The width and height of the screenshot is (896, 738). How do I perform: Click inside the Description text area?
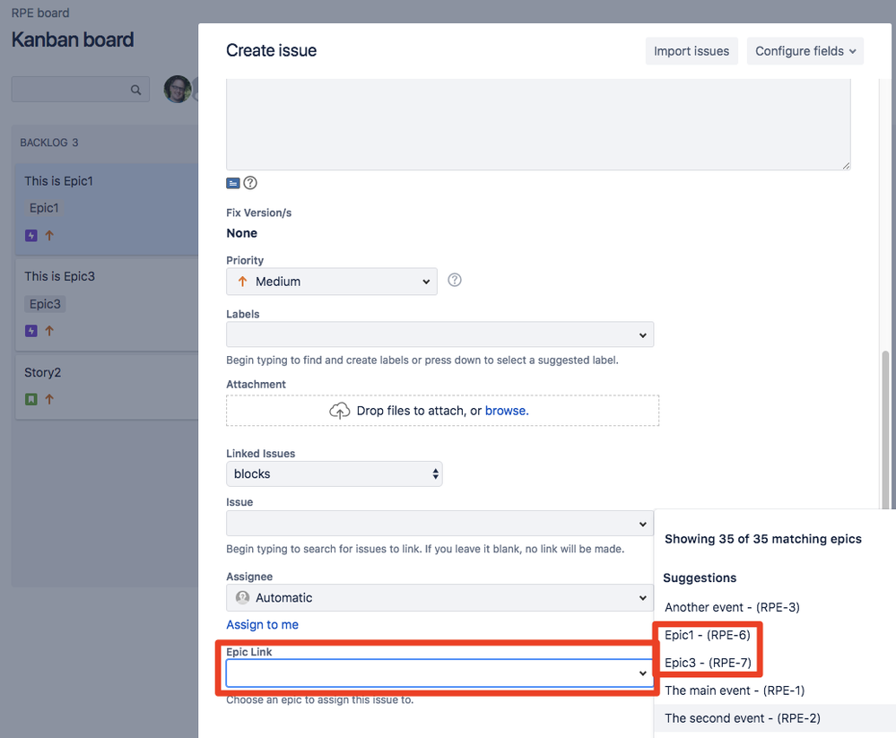[538, 124]
